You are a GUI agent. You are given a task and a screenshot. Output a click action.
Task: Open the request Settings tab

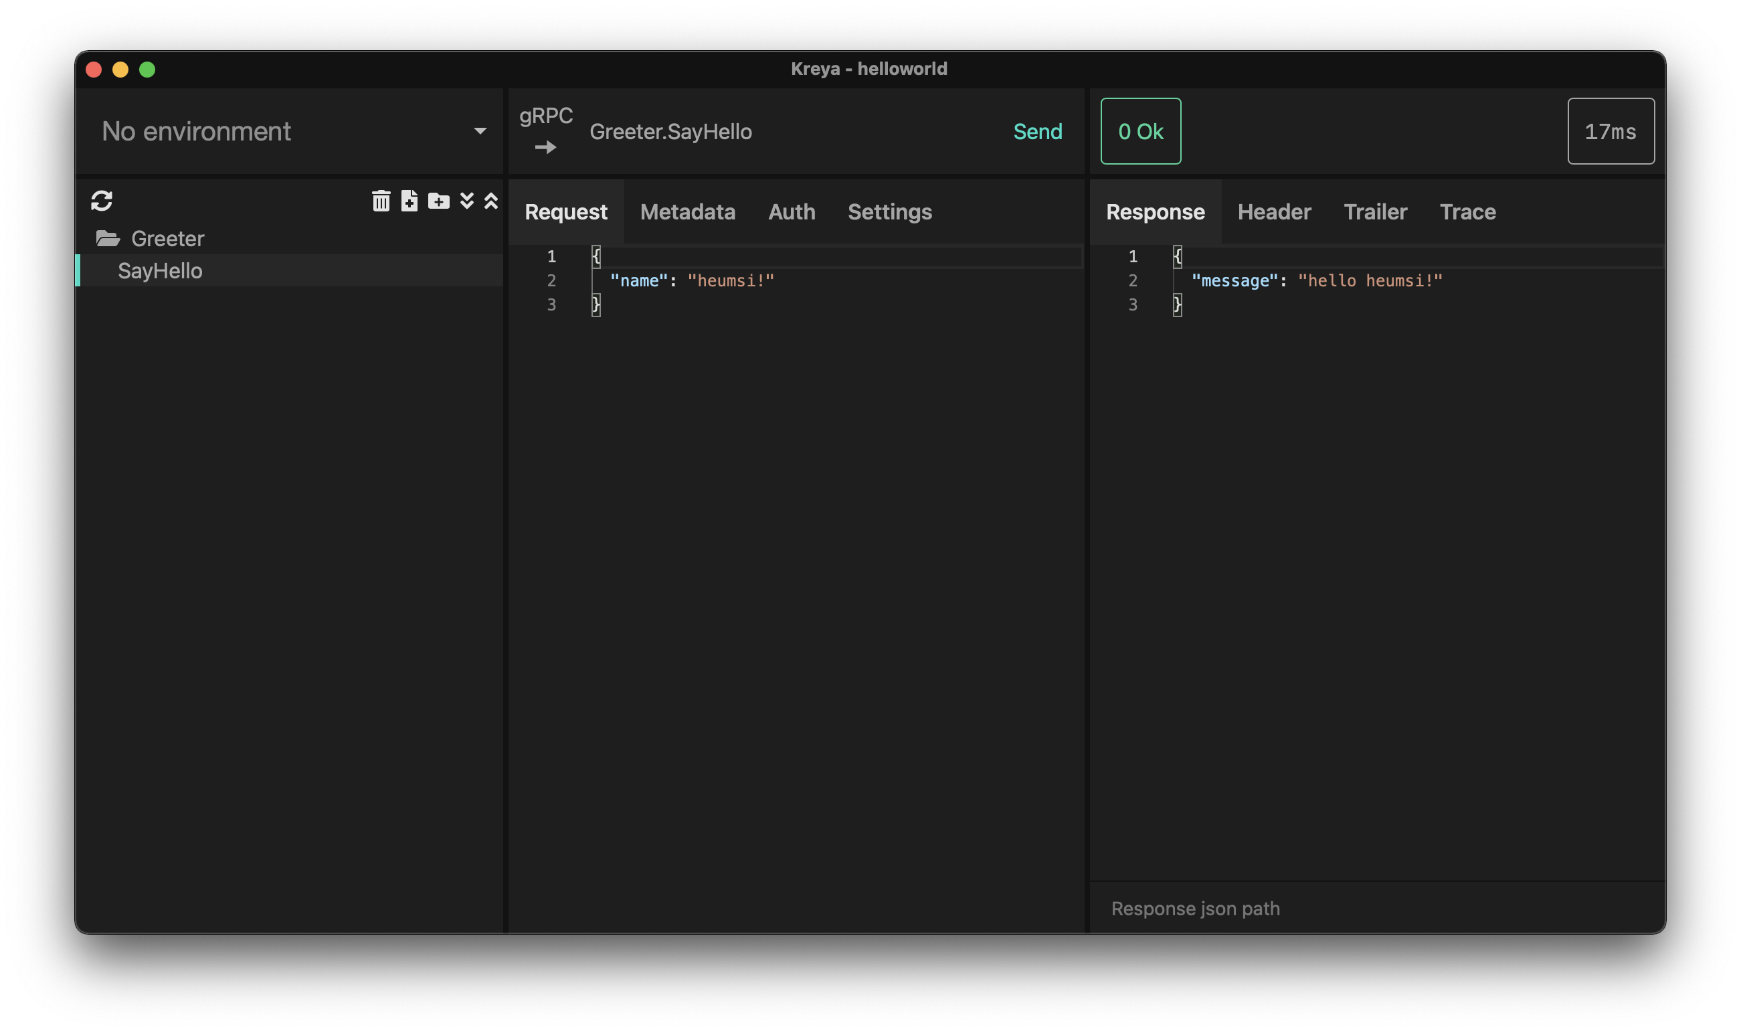[x=889, y=211]
